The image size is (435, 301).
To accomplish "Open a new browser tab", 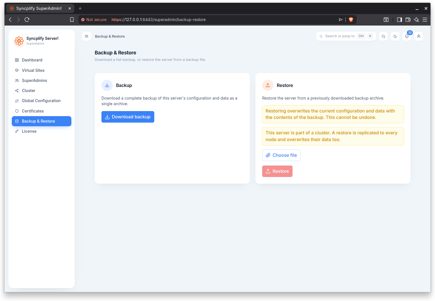I will click(x=80, y=8).
